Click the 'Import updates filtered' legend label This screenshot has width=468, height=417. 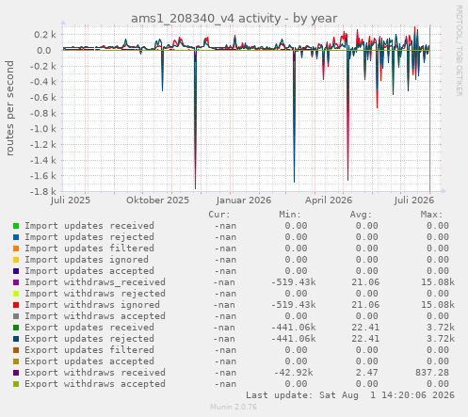click(89, 249)
